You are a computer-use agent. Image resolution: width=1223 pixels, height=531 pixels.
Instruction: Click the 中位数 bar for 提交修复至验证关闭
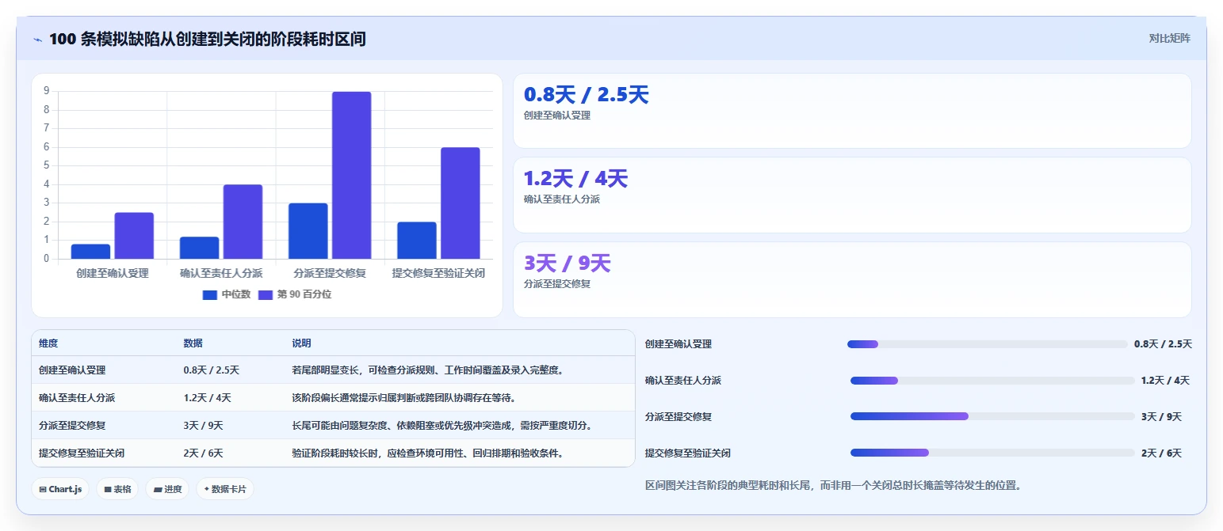tap(417, 241)
